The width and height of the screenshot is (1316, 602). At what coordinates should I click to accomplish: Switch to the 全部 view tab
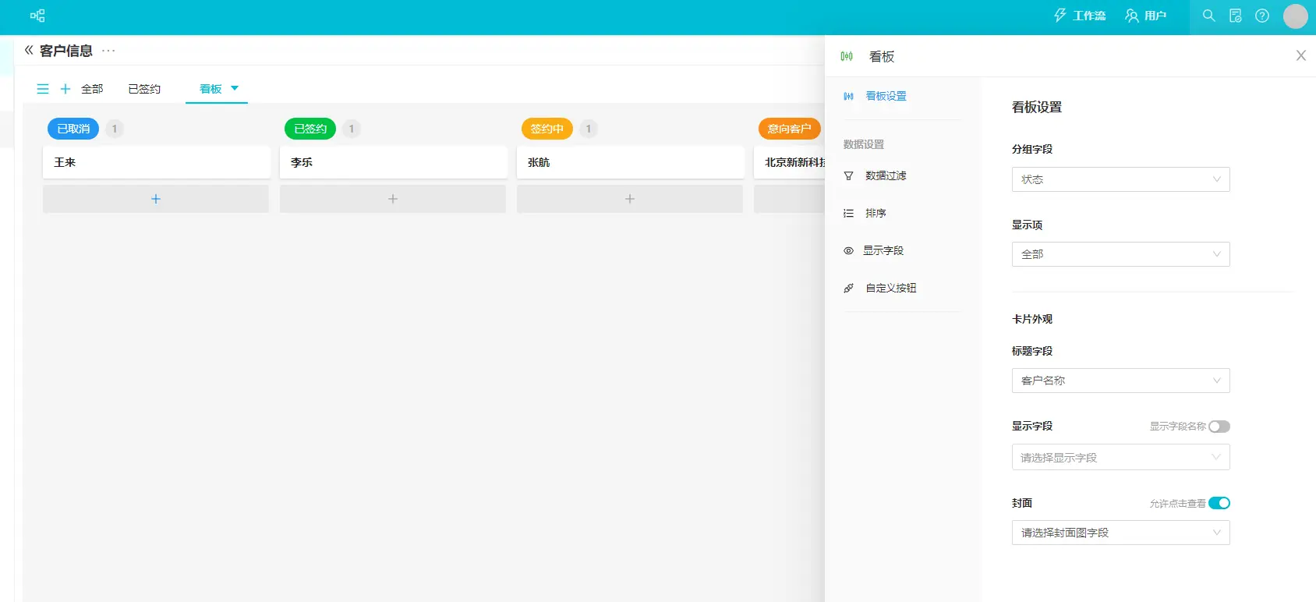(x=92, y=89)
